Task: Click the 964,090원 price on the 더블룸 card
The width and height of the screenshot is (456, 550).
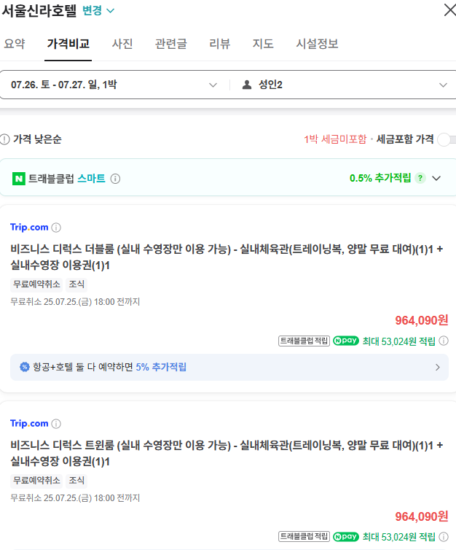Action: click(x=422, y=320)
